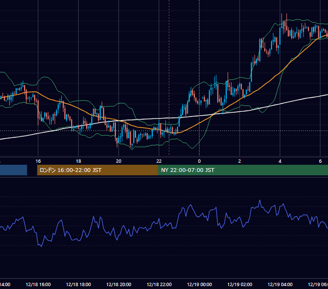Click the "4" hour label on price chart axis
The width and height of the screenshot is (328, 289).
[x=280, y=161]
